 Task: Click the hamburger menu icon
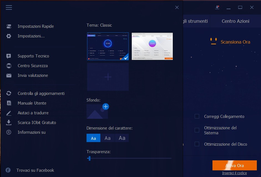click(9, 7)
